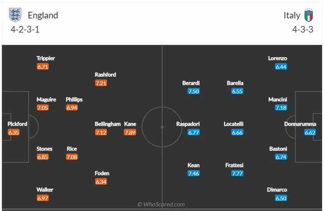Click the England team crest icon
This screenshot has height=211, width=324.
(15, 15)
